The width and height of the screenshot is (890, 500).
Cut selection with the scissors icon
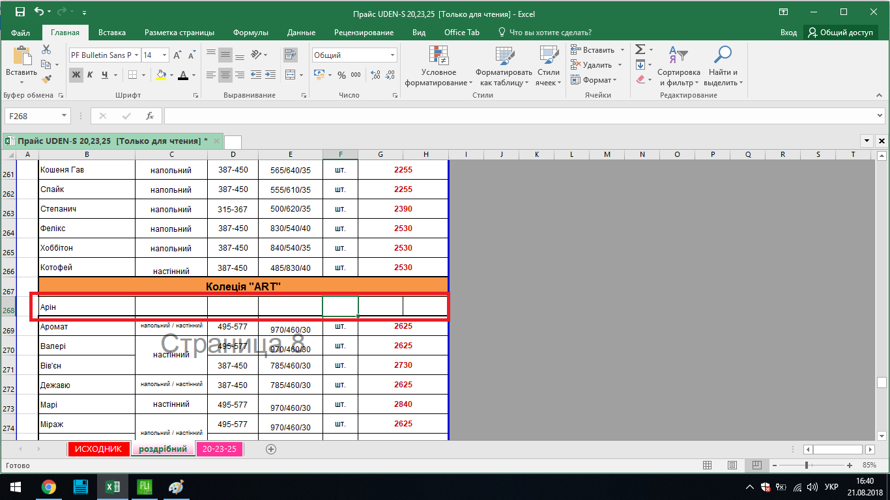click(46, 50)
